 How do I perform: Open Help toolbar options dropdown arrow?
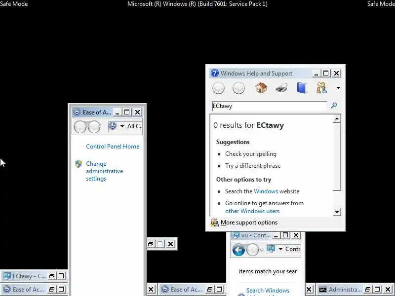(x=338, y=88)
